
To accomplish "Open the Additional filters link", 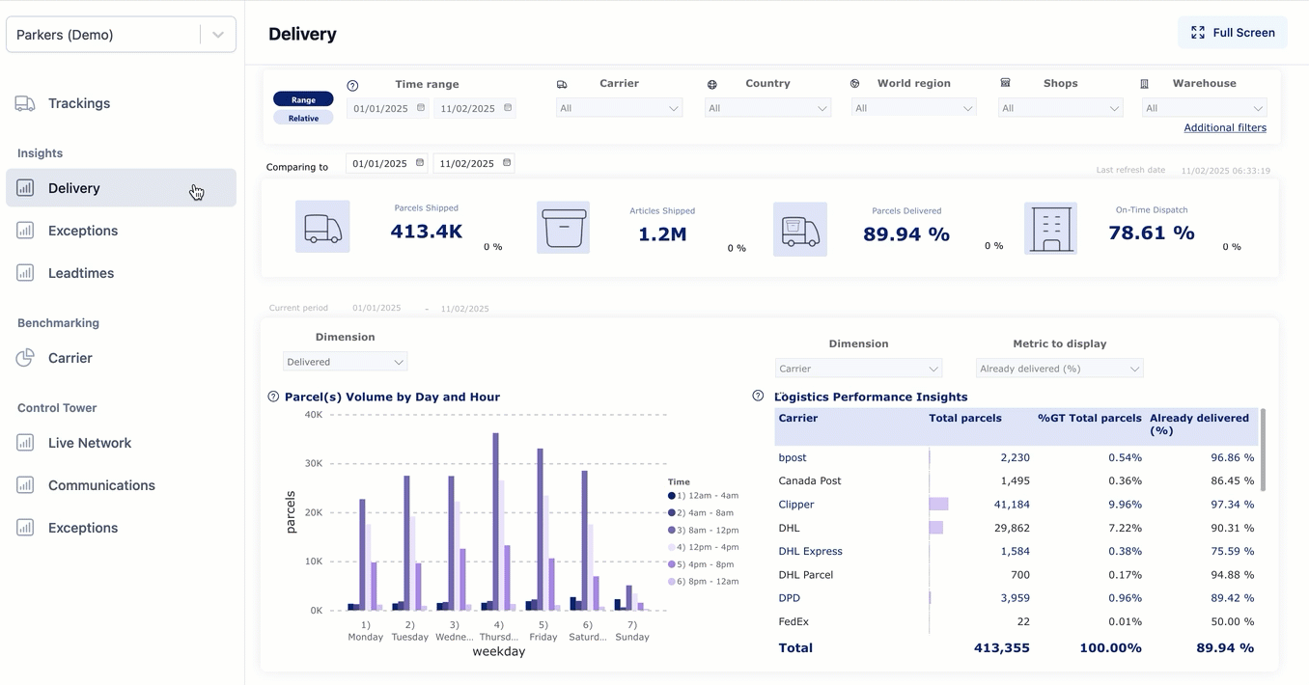I will [1225, 126].
